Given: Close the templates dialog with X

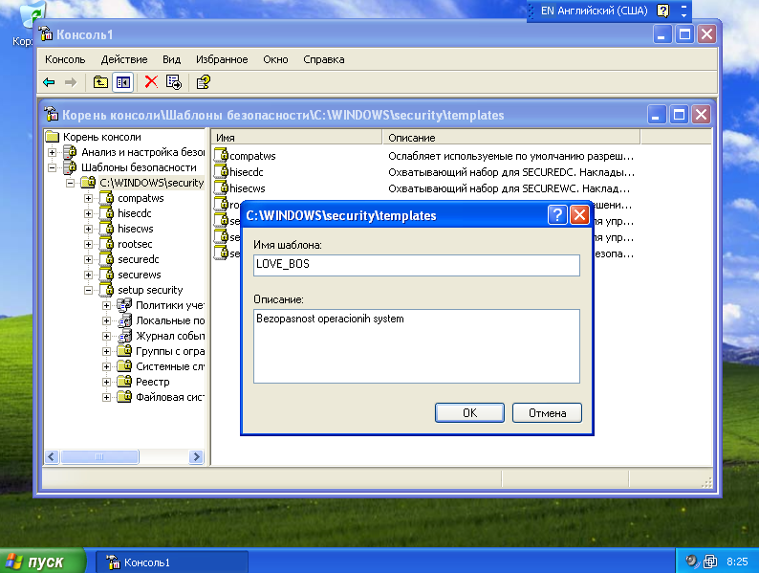Looking at the screenshot, I should [579, 214].
